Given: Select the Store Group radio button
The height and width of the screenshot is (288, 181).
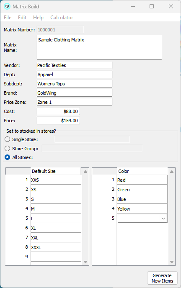Looking at the screenshot, I should (8, 149).
